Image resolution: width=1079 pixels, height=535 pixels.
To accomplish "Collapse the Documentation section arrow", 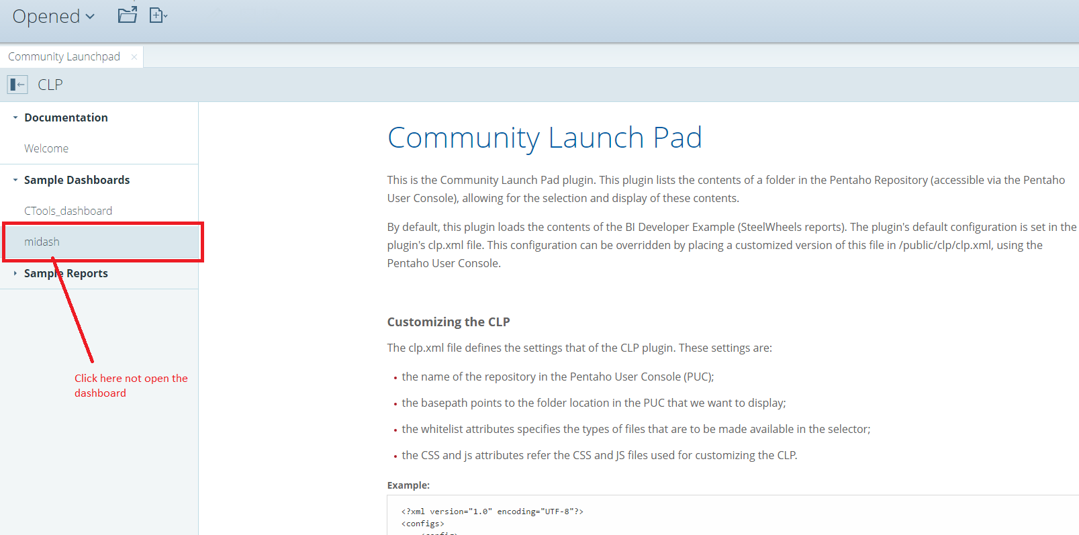I will [15, 117].
